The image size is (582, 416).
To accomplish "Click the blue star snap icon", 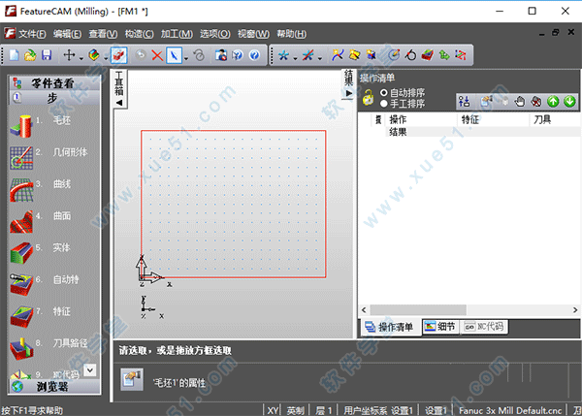I will pyautogui.click(x=283, y=55).
